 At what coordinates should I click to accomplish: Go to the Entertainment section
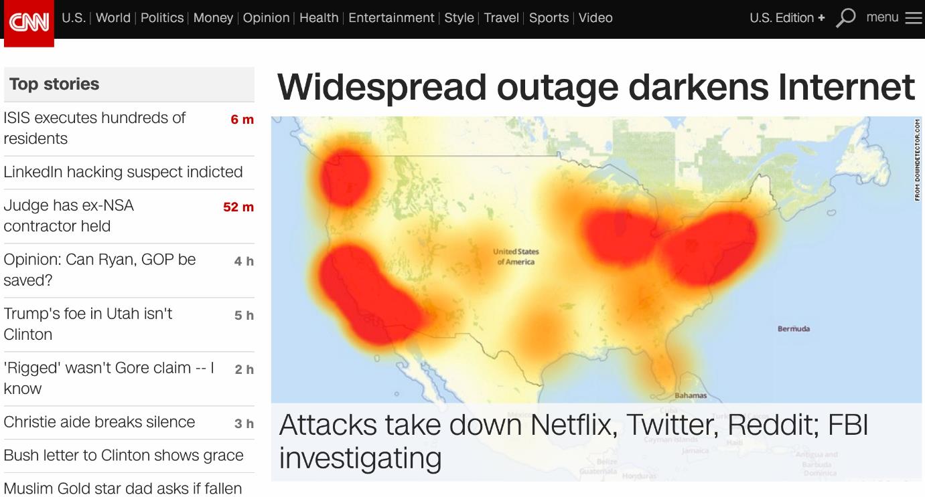pos(391,18)
